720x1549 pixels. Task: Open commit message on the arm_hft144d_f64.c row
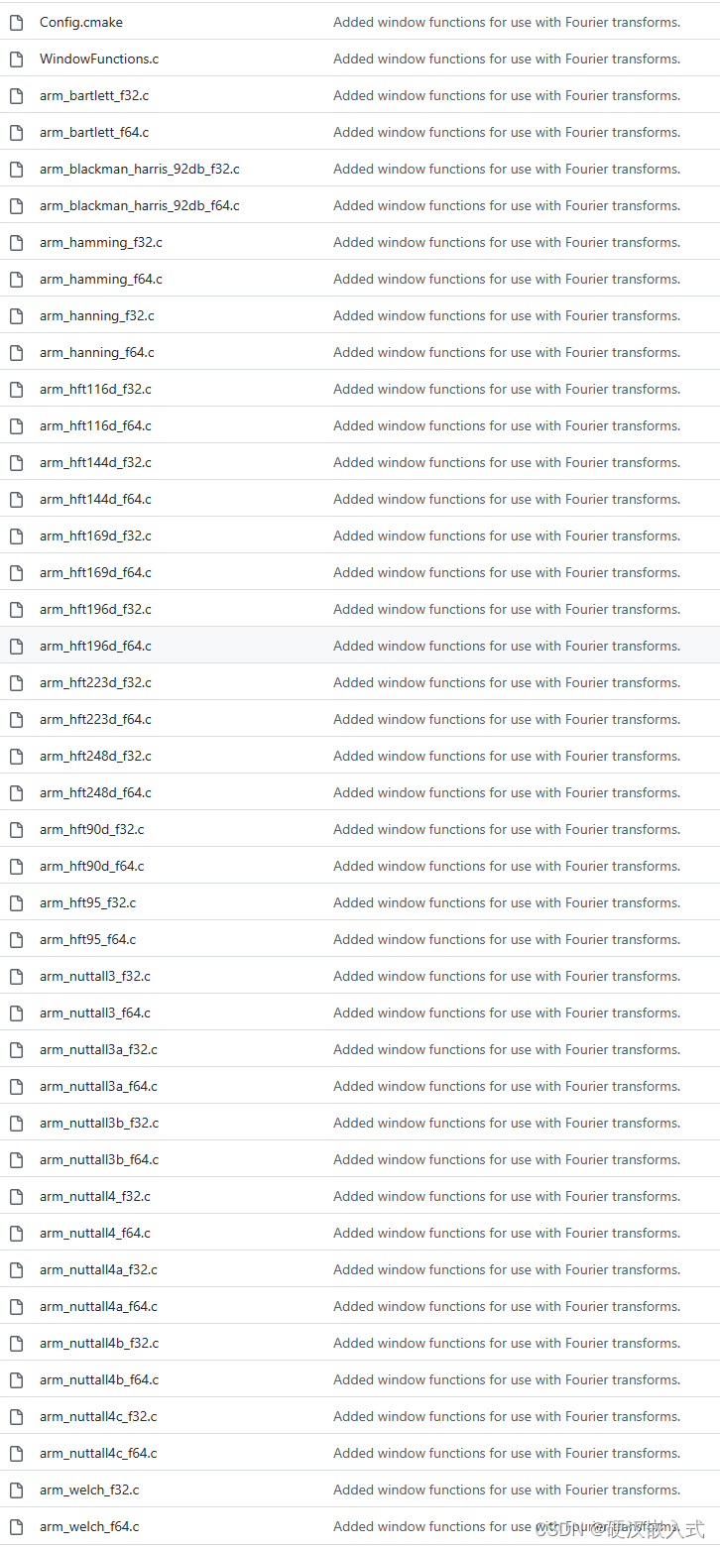pyautogui.click(x=507, y=499)
